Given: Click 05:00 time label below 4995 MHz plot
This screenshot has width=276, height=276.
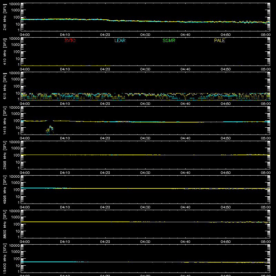Looking at the screenshot, I should point(266,207).
